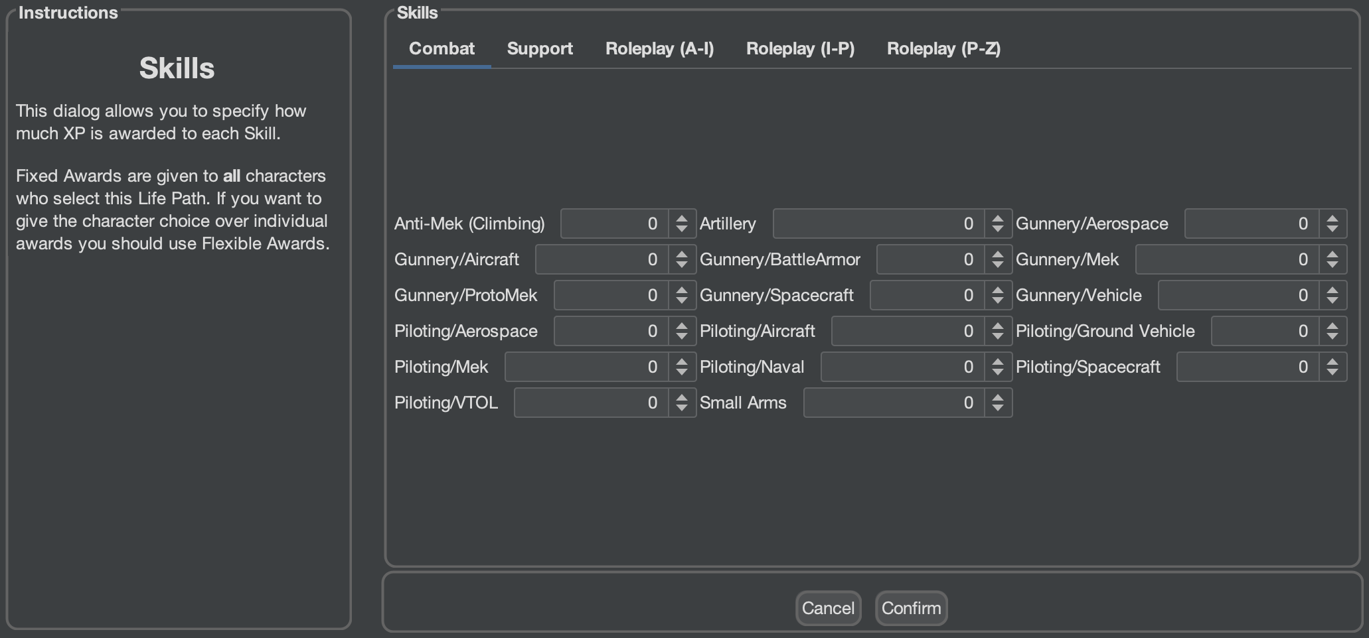Decrease Gunnery/Mek spinner value
The width and height of the screenshot is (1369, 638).
point(1332,266)
